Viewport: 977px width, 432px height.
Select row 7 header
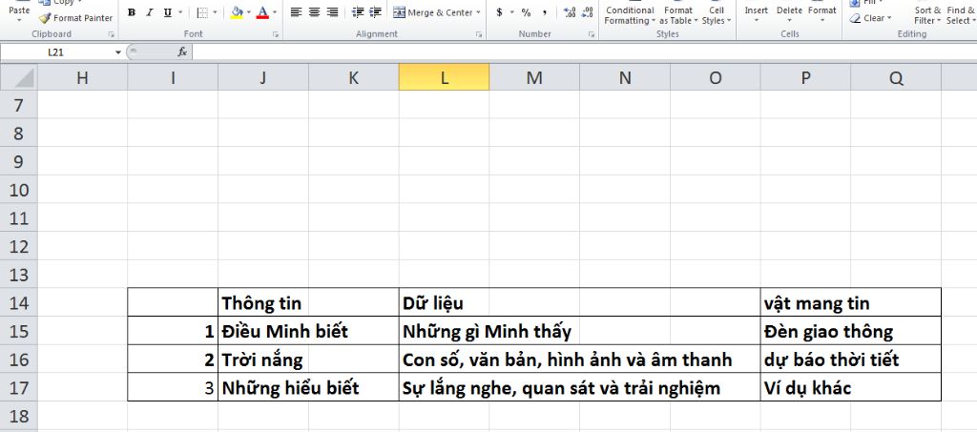point(19,105)
